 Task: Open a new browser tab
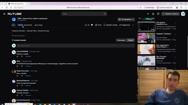click(x=28, y=4)
